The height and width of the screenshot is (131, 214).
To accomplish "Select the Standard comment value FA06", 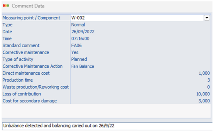I will click(x=77, y=46).
